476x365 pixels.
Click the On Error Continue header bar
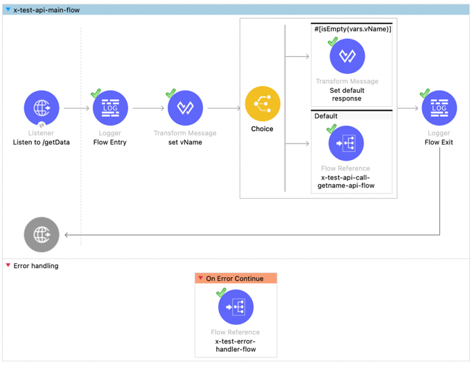236,278
